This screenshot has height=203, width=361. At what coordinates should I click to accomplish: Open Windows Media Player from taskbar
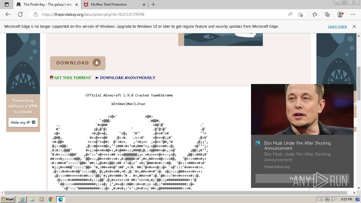point(41,199)
